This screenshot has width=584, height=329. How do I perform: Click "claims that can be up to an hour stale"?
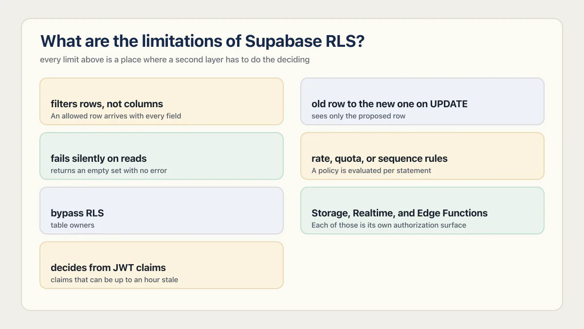point(114,280)
